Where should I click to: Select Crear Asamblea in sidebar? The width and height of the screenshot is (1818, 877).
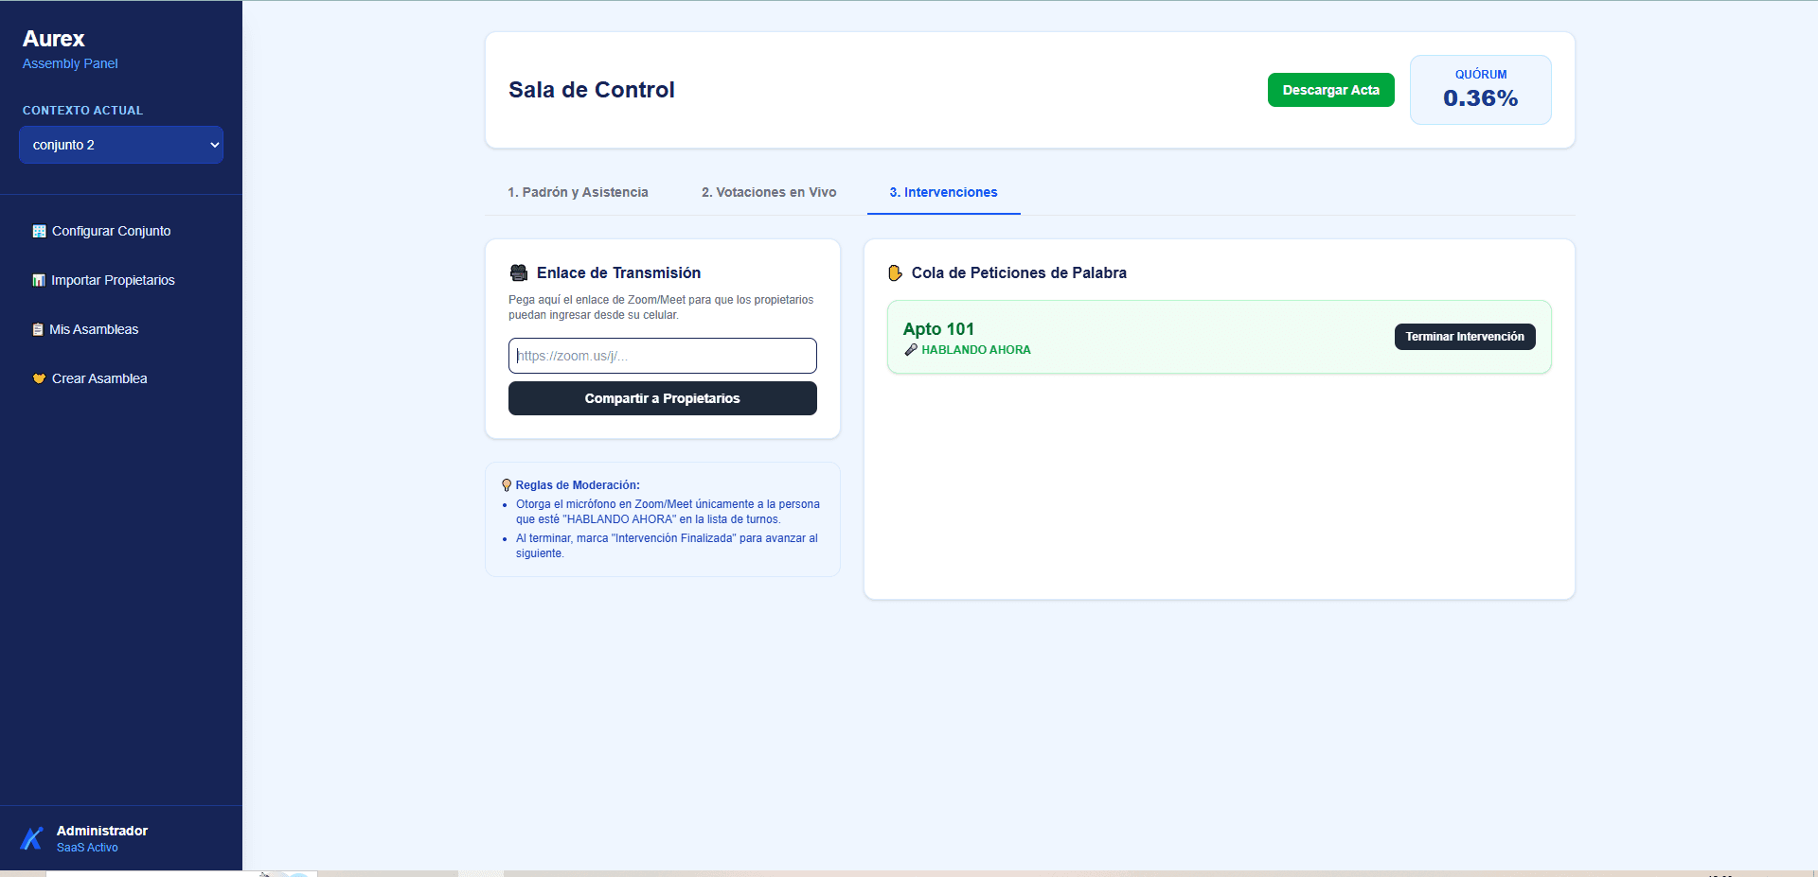(x=121, y=378)
